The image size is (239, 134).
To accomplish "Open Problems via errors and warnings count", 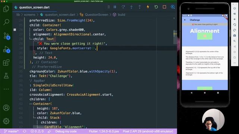I will click(37, 131).
